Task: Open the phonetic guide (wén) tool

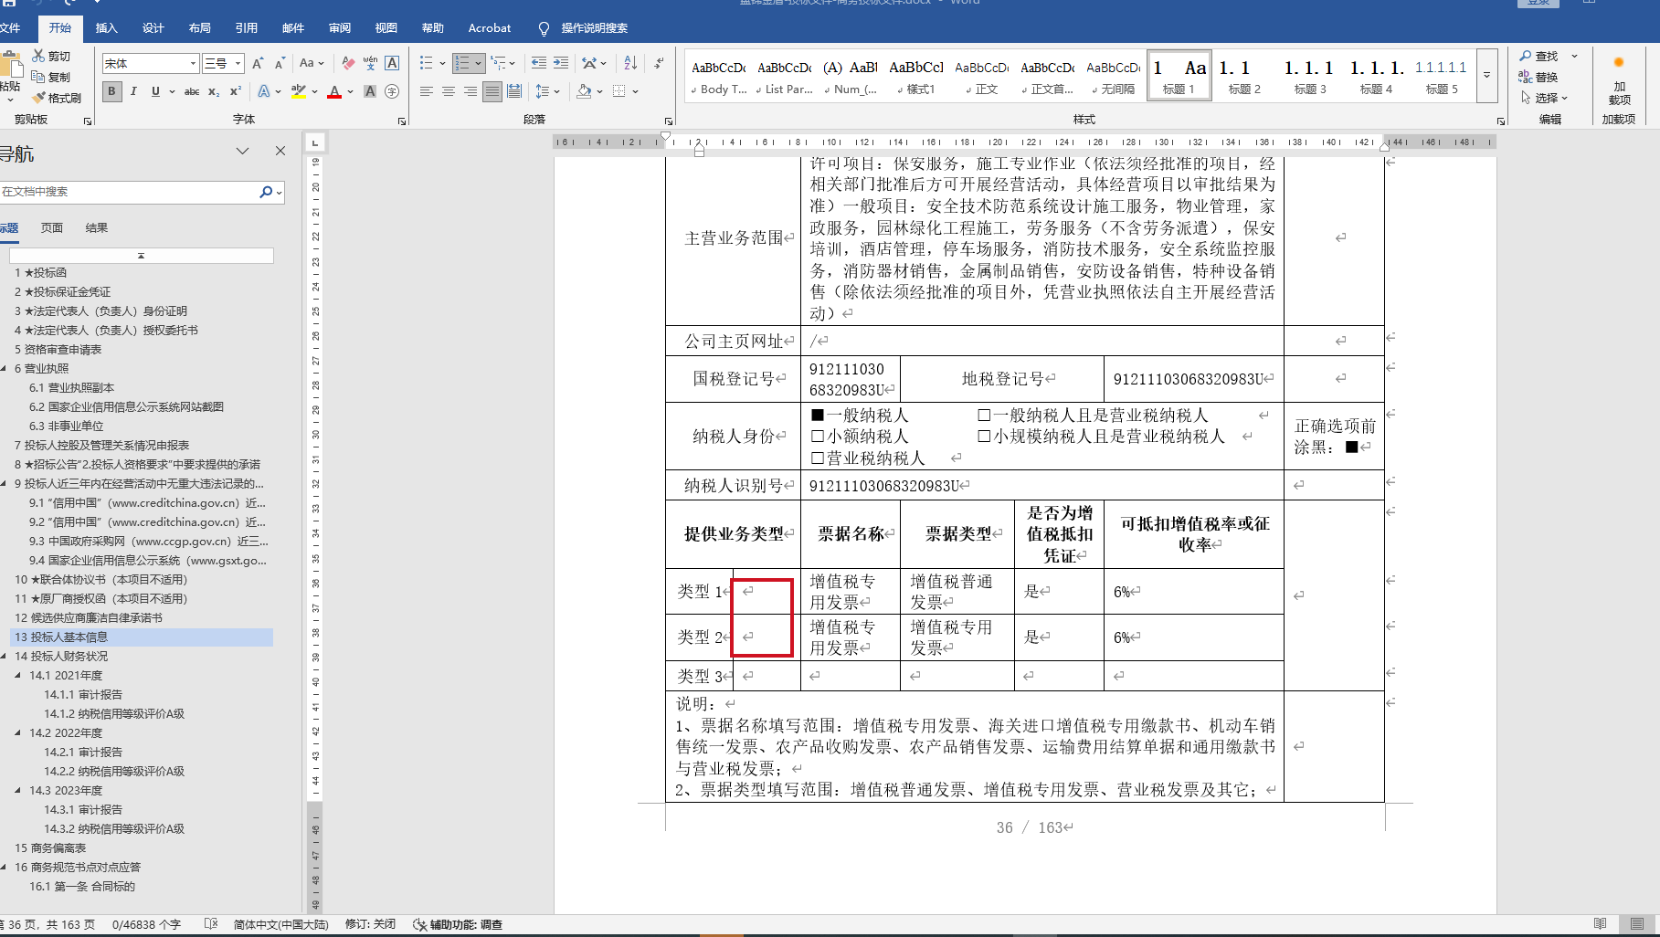Action: click(370, 63)
